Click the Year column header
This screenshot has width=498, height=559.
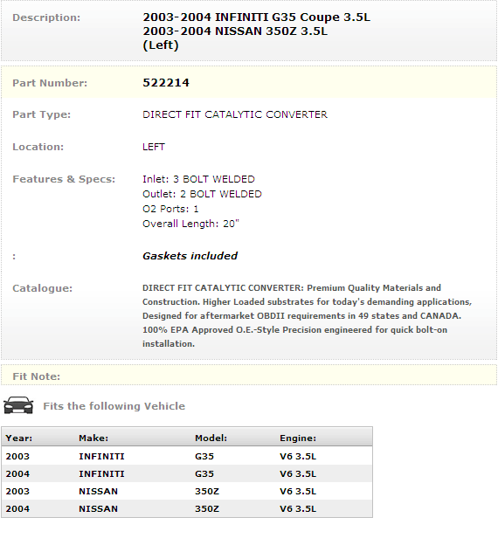(19, 438)
